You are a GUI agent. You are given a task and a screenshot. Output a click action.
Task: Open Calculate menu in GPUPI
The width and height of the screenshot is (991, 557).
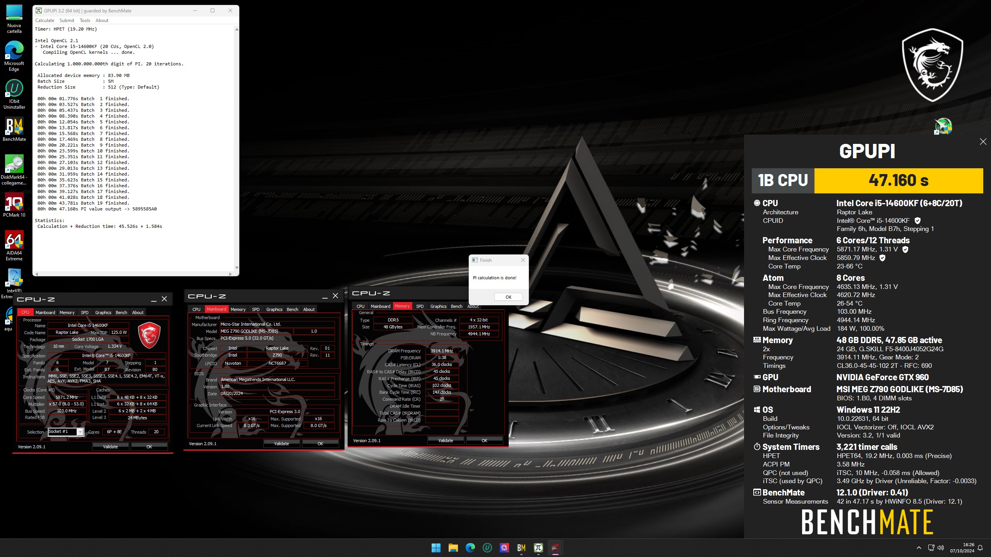(45, 21)
